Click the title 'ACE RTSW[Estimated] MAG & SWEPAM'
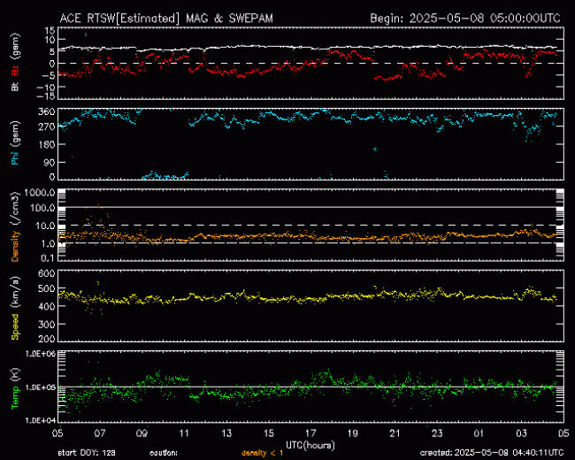Screen dimensions: 575x460 click(x=166, y=19)
